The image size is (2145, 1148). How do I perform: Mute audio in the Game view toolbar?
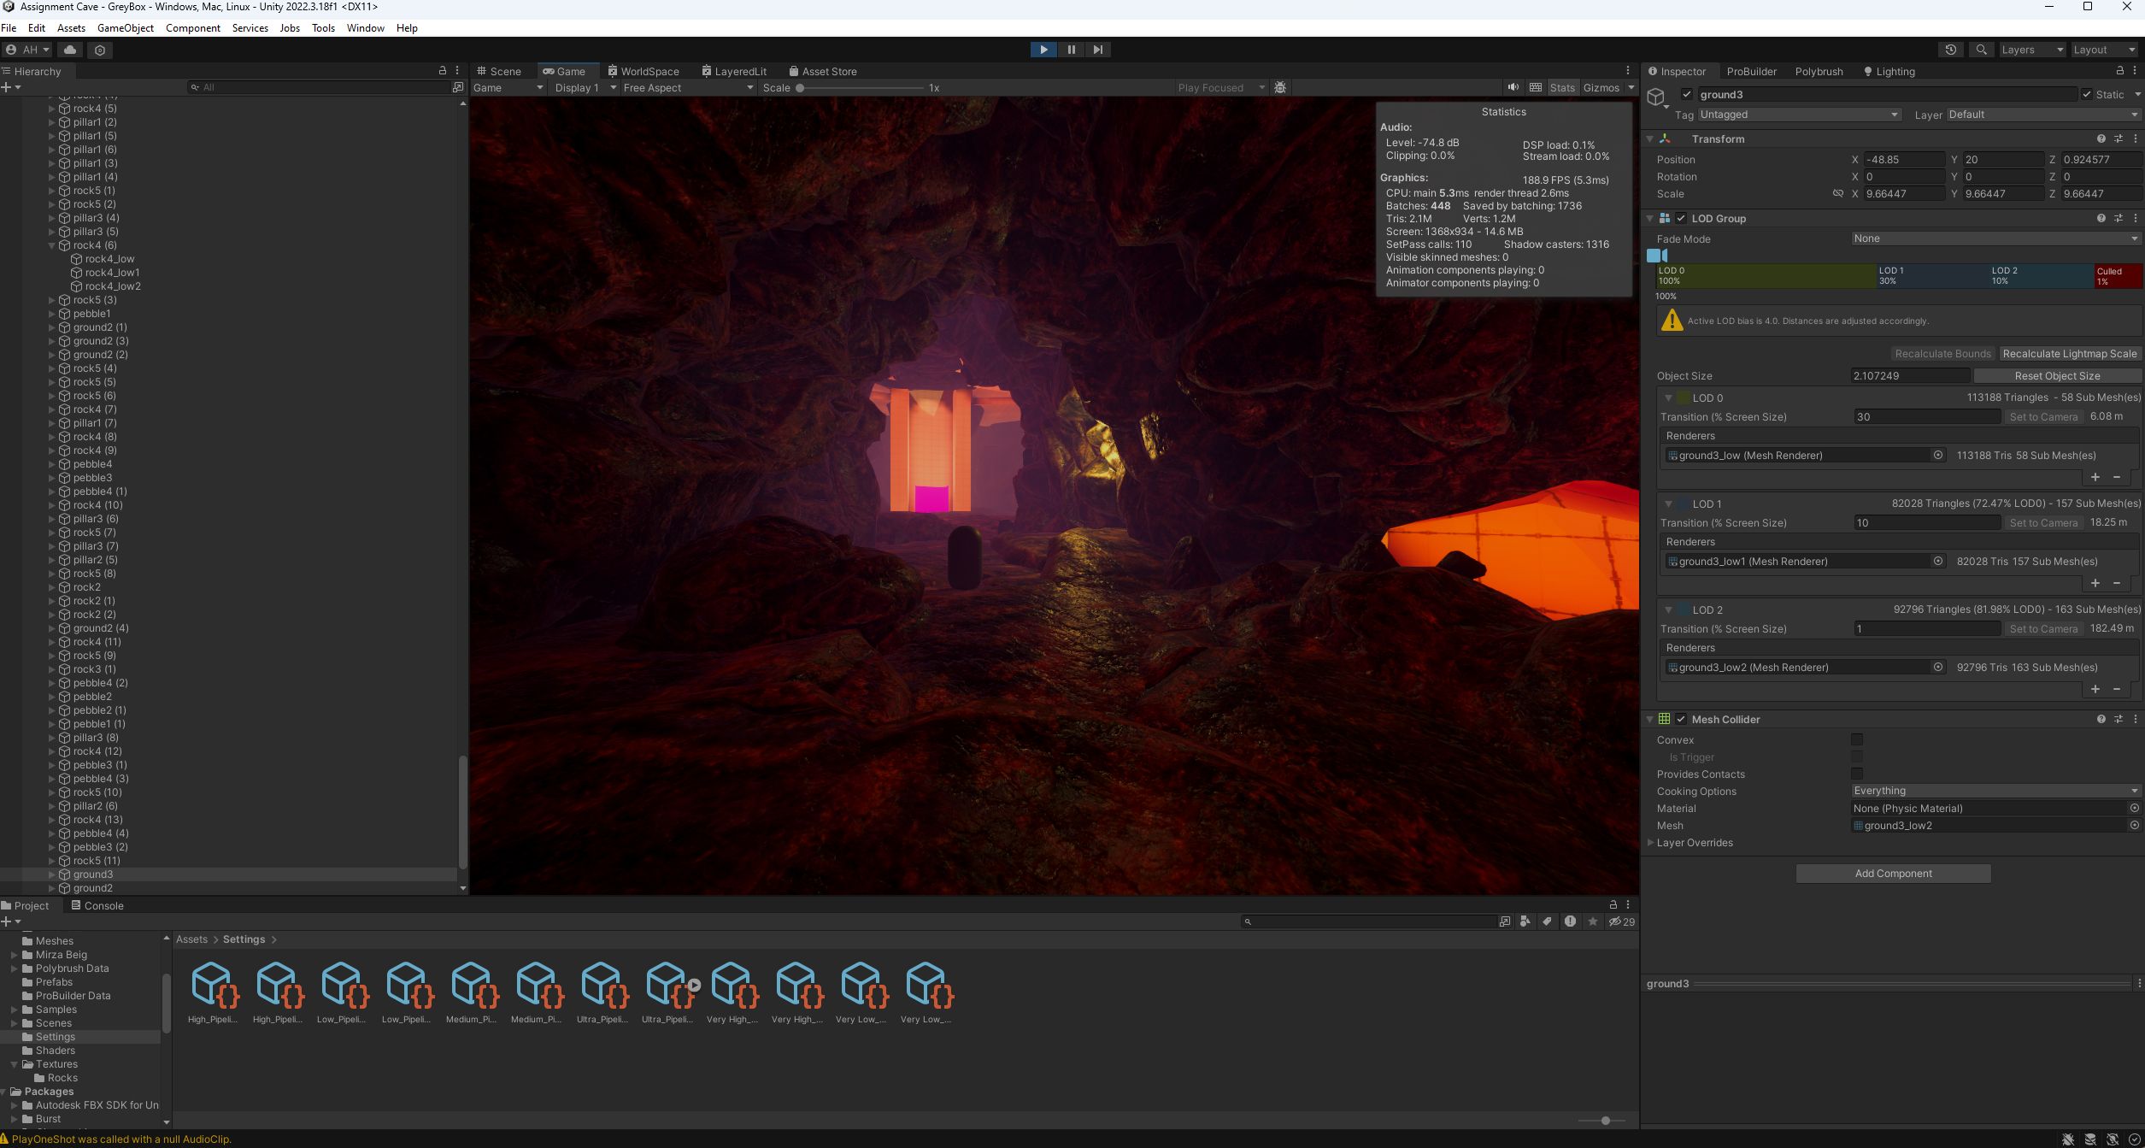tap(1513, 86)
